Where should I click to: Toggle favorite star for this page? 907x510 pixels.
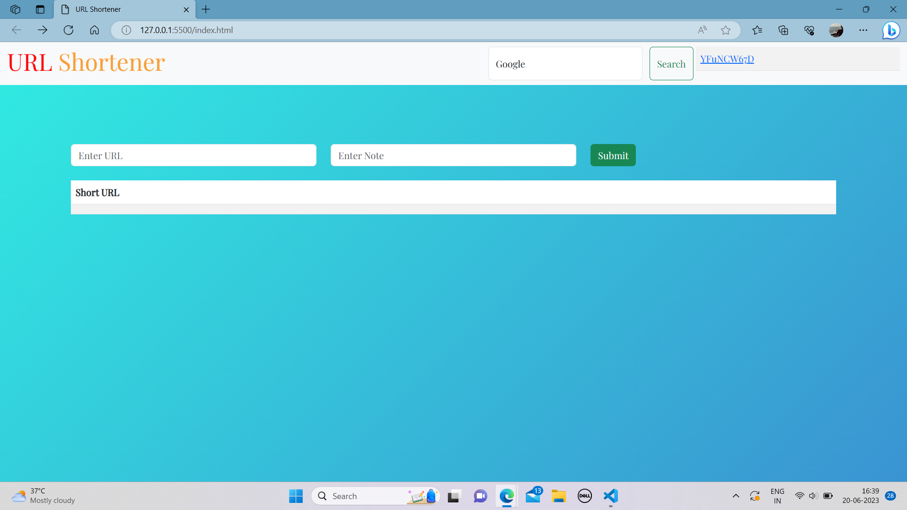click(x=726, y=30)
